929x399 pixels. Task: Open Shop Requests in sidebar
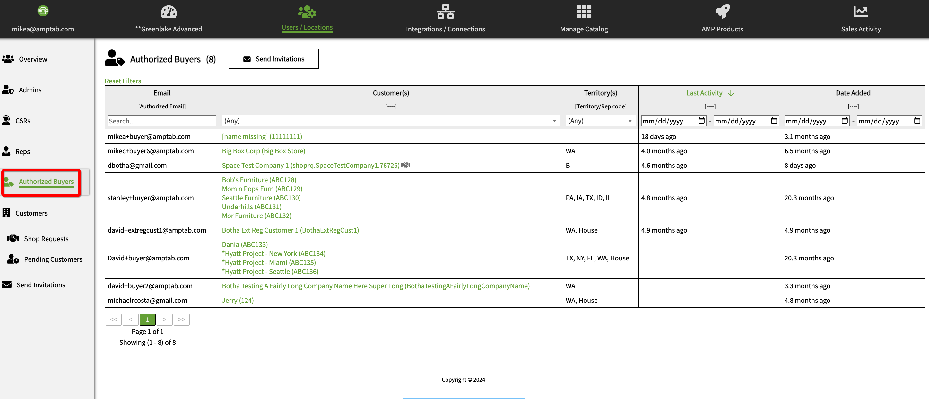tap(46, 239)
